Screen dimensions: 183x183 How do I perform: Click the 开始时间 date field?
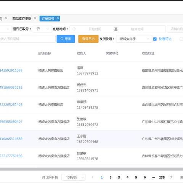coord(95,29)
